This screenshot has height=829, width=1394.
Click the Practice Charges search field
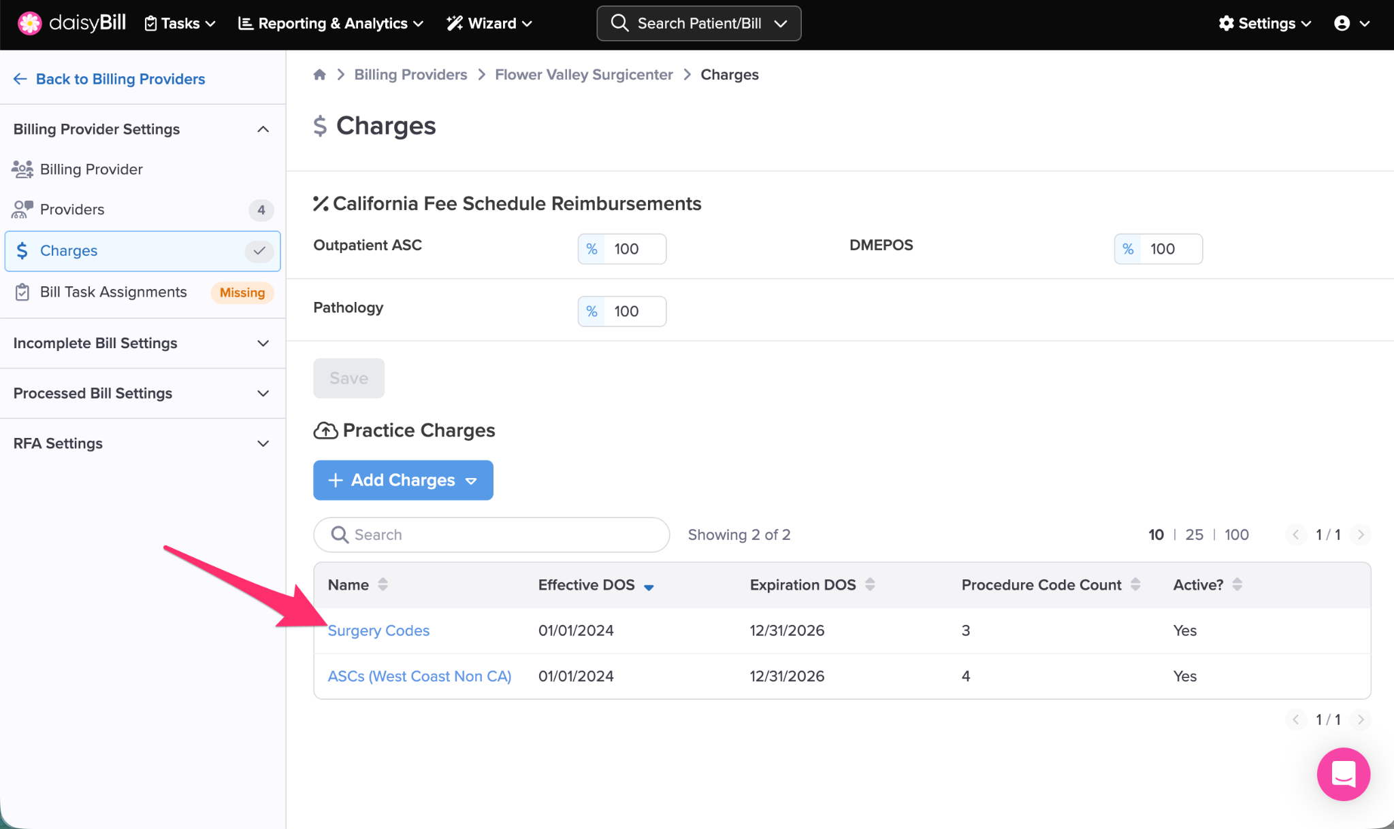tap(491, 535)
